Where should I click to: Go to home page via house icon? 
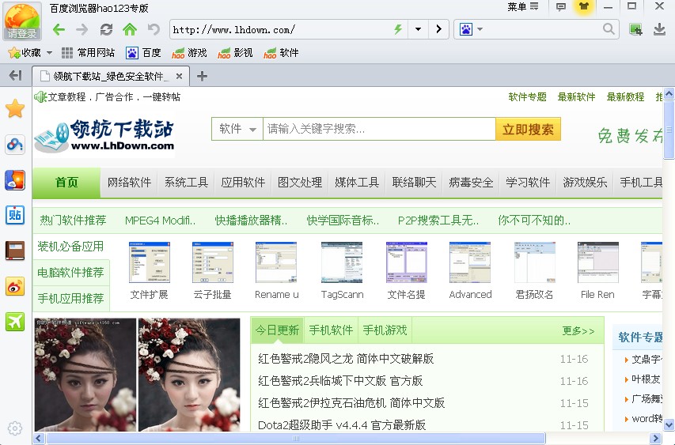pyautogui.click(x=130, y=29)
